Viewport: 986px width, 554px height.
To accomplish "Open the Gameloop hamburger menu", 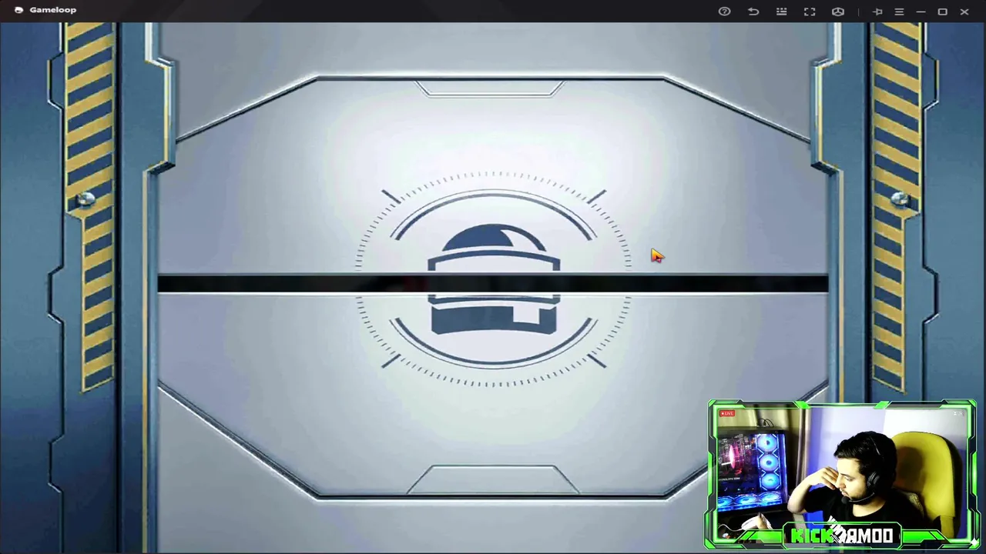I will 899,12.
